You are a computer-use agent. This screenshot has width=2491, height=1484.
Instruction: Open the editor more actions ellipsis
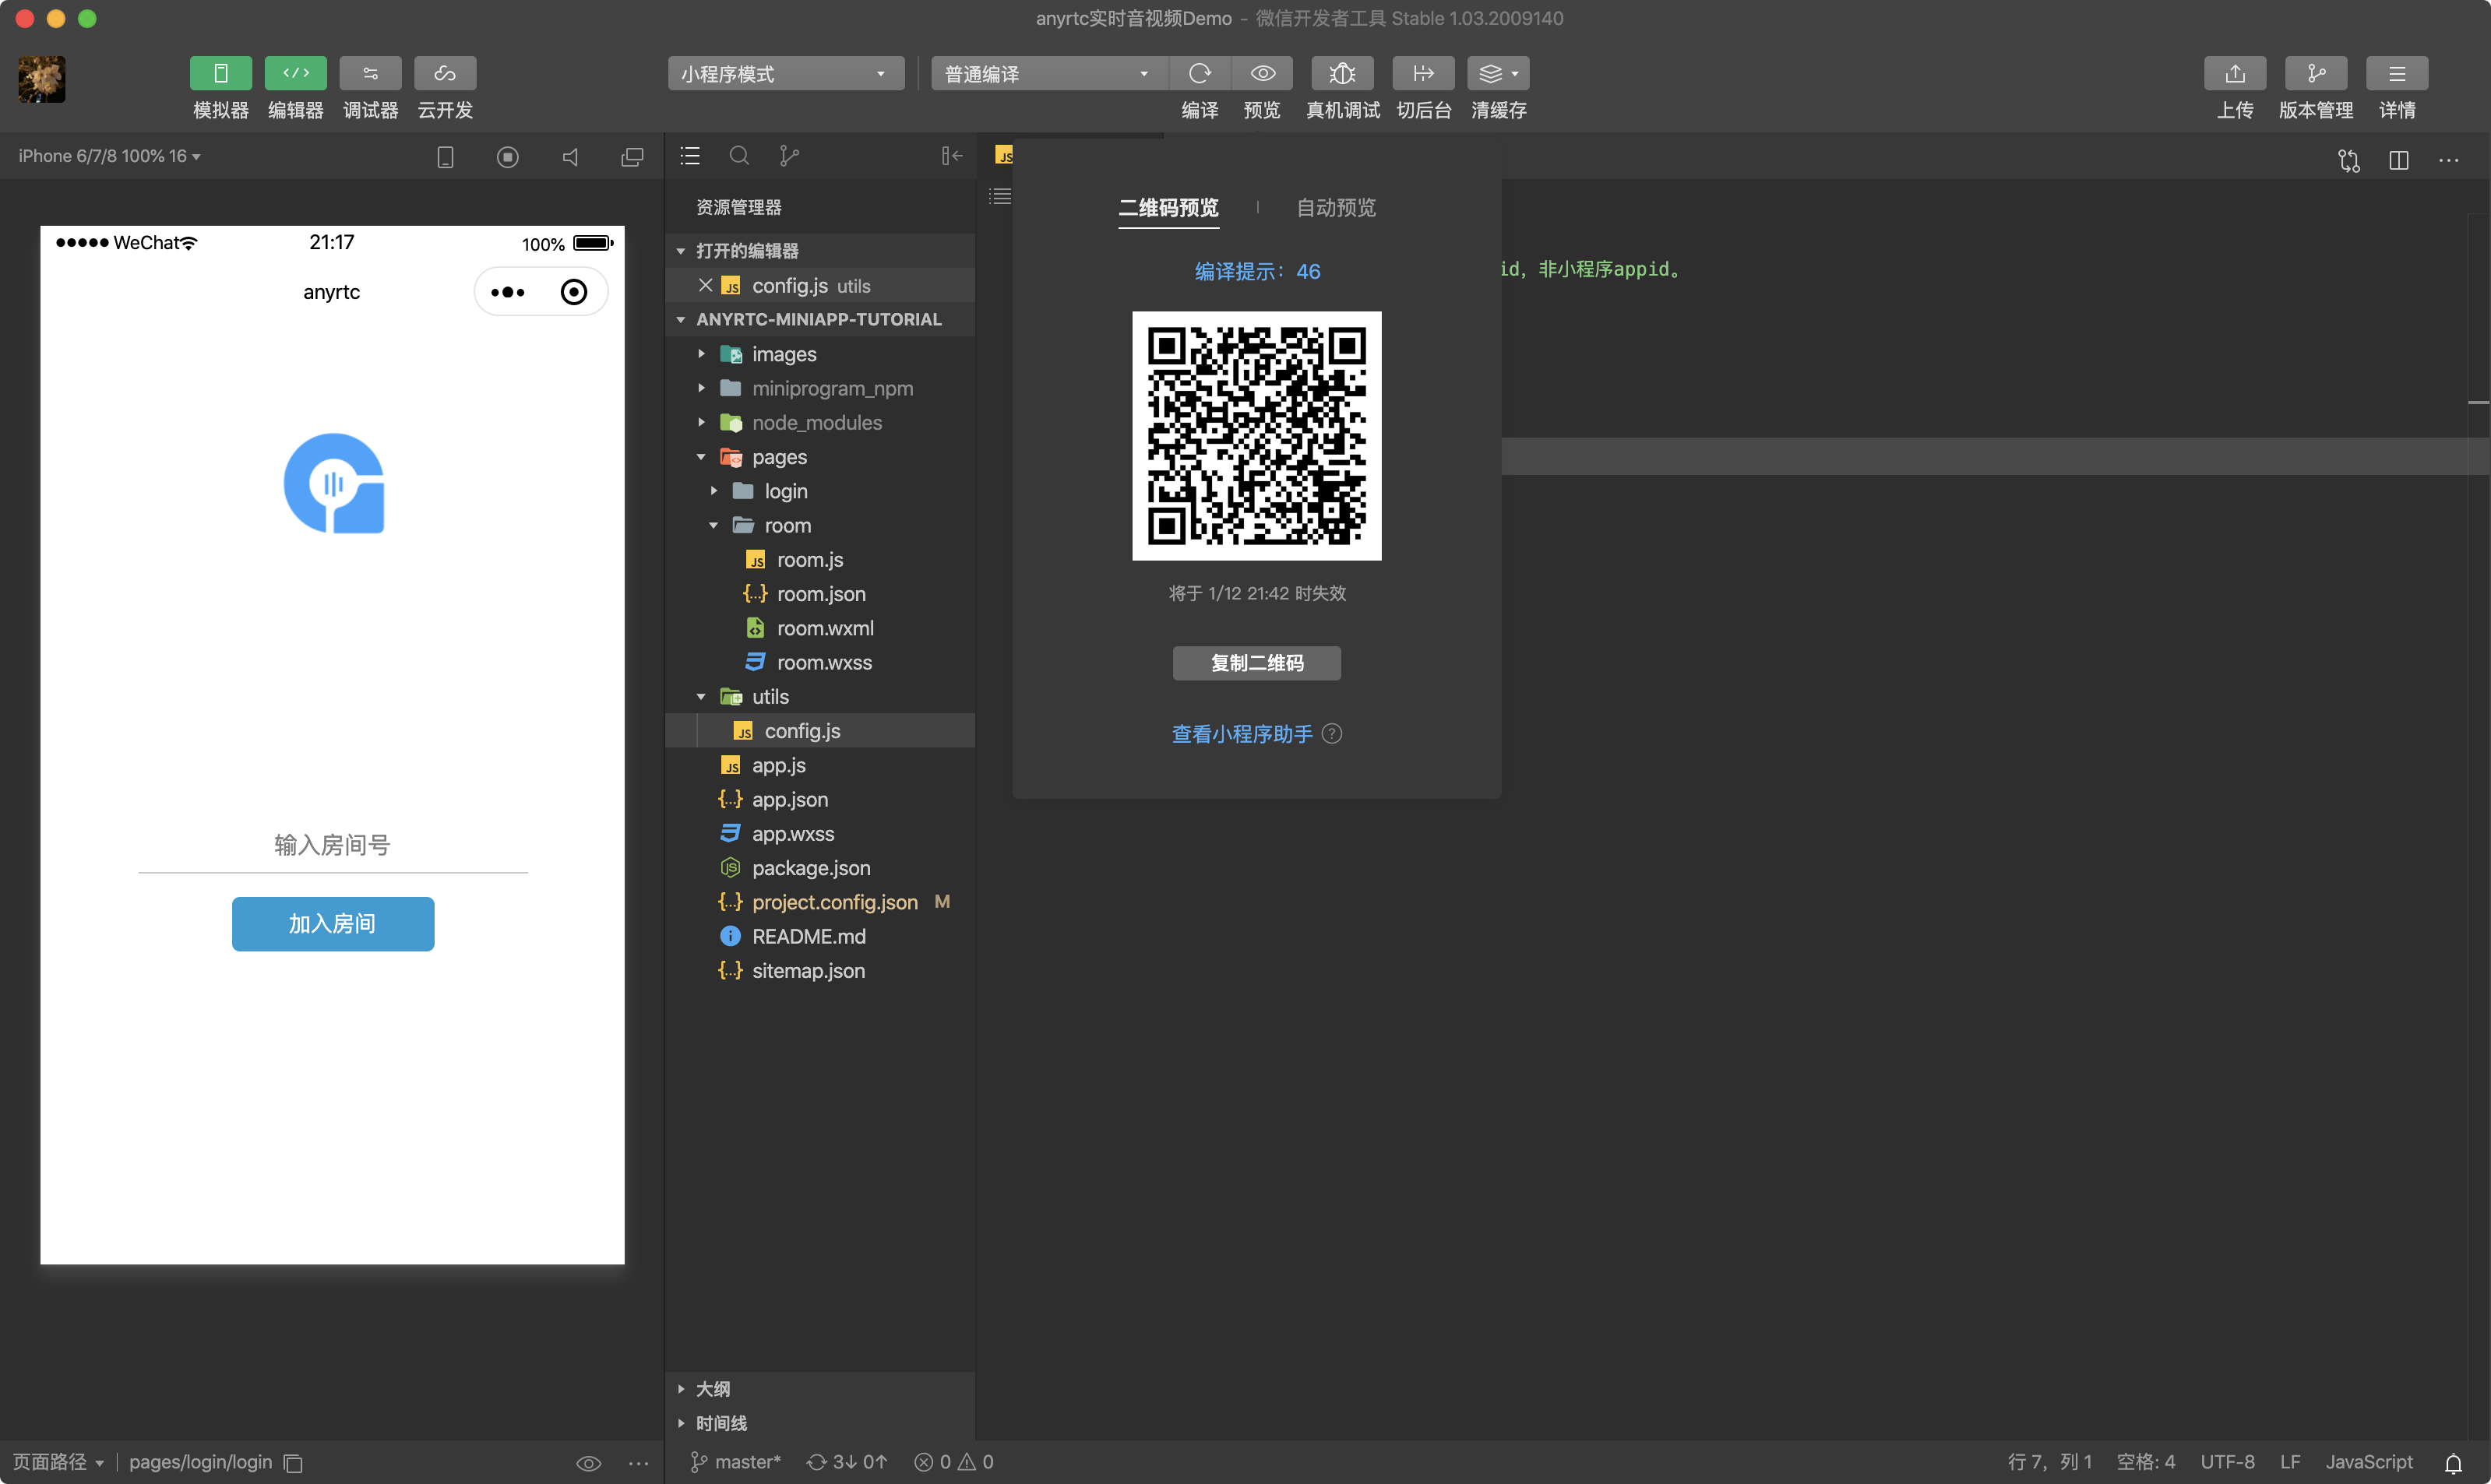[x=2448, y=160]
